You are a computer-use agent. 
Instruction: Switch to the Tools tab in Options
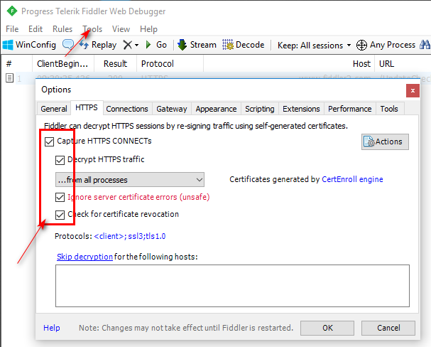pyautogui.click(x=389, y=109)
